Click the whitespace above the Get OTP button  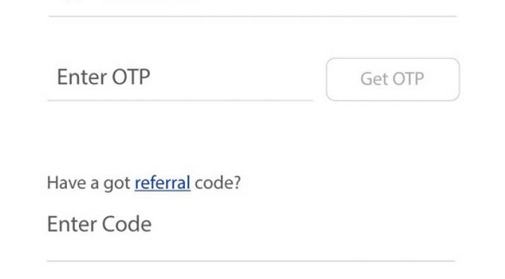click(x=392, y=38)
